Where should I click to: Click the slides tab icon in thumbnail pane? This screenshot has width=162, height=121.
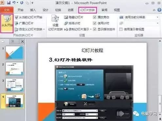coord(3,41)
